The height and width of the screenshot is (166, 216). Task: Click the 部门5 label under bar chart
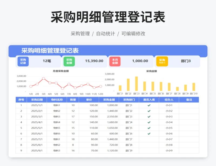pyautogui.click(x=153, y=94)
